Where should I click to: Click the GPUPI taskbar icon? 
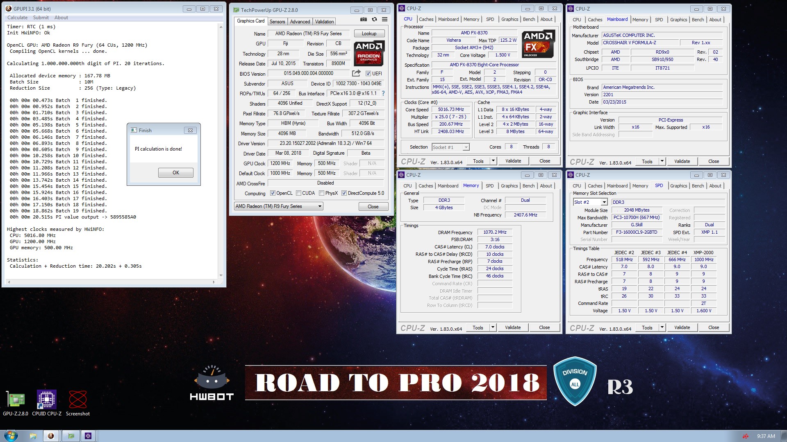pos(51,436)
